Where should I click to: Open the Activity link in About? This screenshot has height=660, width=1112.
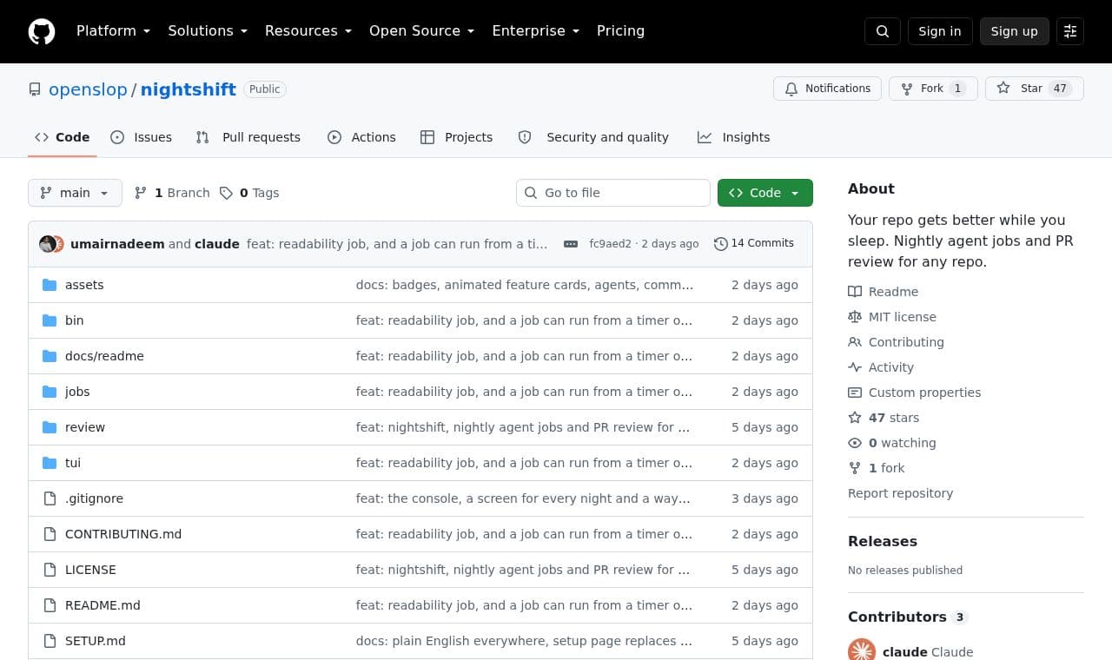881,367
